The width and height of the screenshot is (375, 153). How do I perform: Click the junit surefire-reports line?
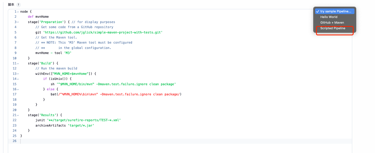(x=78, y=120)
